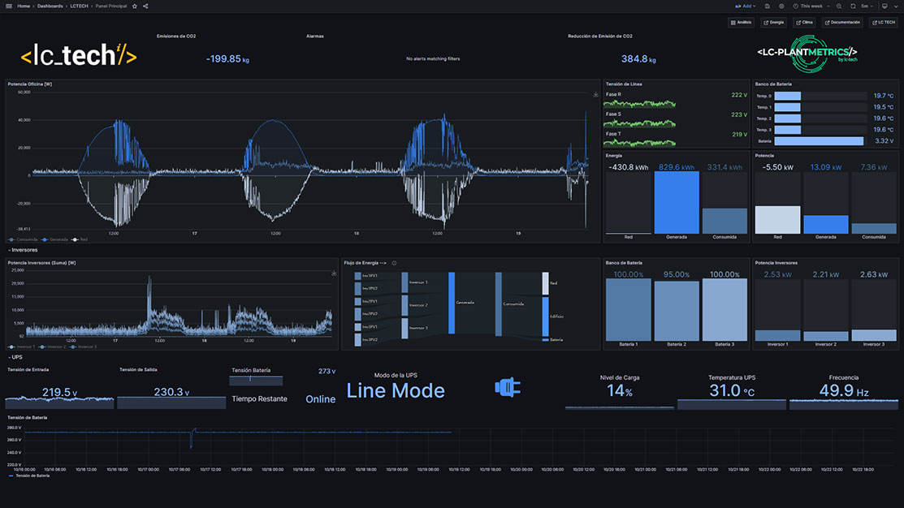Open dashboard settings gear
This screenshot has height=508, width=904.
pos(781,6)
